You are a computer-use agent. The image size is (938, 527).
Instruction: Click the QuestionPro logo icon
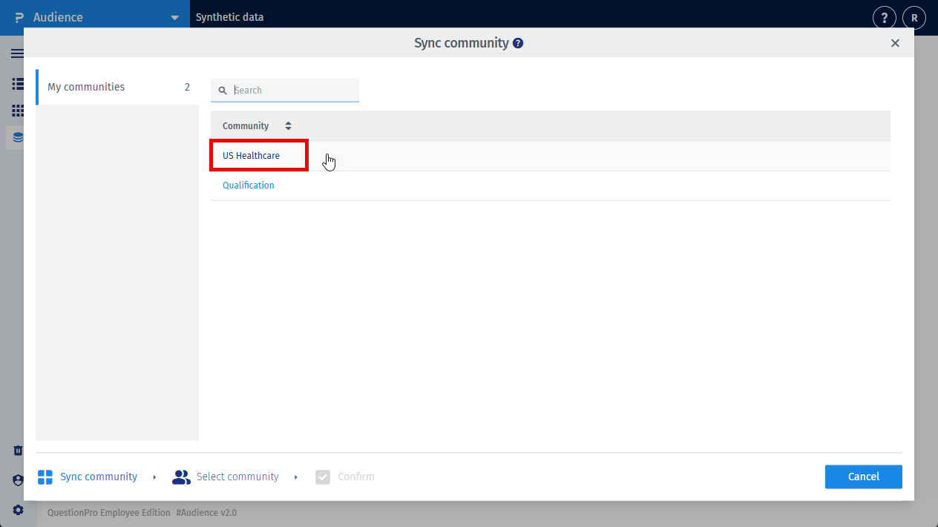point(19,17)
